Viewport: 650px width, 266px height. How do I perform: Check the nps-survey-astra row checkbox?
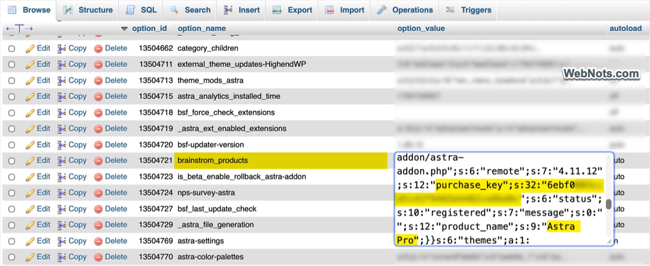pos(11,193)
